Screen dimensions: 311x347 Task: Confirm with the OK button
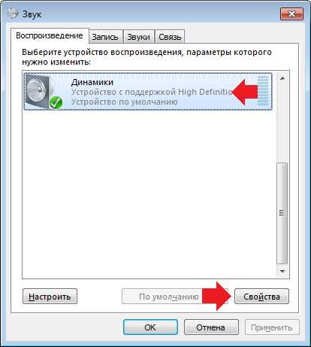tap(150, 327)
